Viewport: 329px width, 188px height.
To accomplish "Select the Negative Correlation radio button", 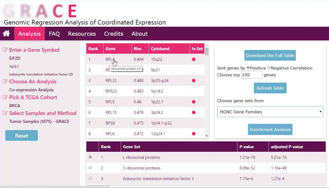I will (269, 68).
